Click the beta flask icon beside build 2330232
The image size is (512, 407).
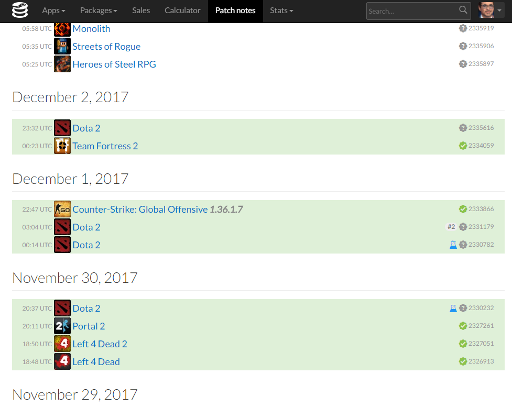[x=453, y=308]
